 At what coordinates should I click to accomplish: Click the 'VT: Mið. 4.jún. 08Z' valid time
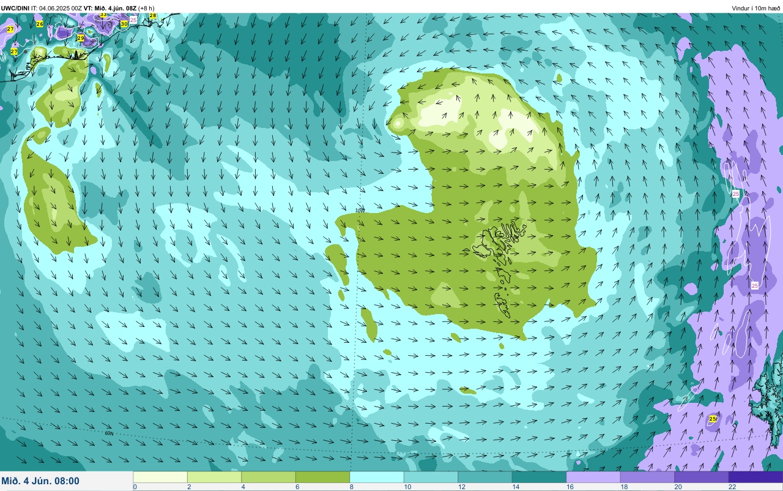pos(111,8)
